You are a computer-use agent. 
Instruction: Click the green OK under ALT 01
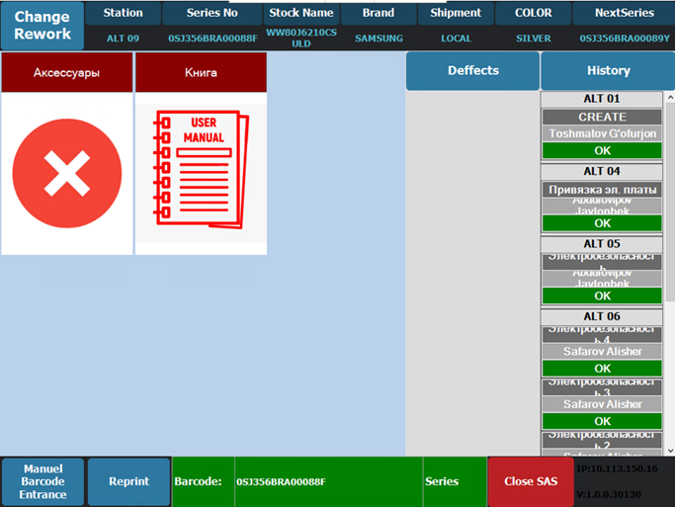[x=602, y=150]
